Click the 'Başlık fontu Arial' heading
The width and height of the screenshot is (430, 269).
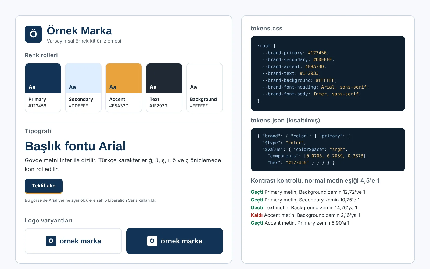coord(75,146)
